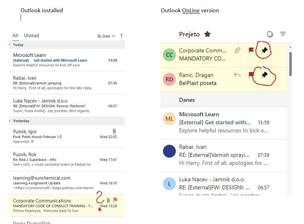Image resolution: width=304 pixels, height=224 pixels.
Task: Click L avatar of Luka Nacev email
Action: [x=169, y=183]
